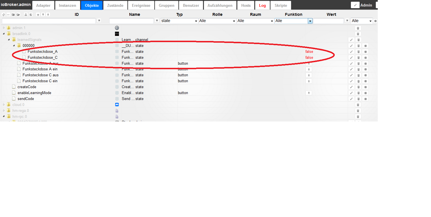Switch to the Adapter tab

point(43,5)
